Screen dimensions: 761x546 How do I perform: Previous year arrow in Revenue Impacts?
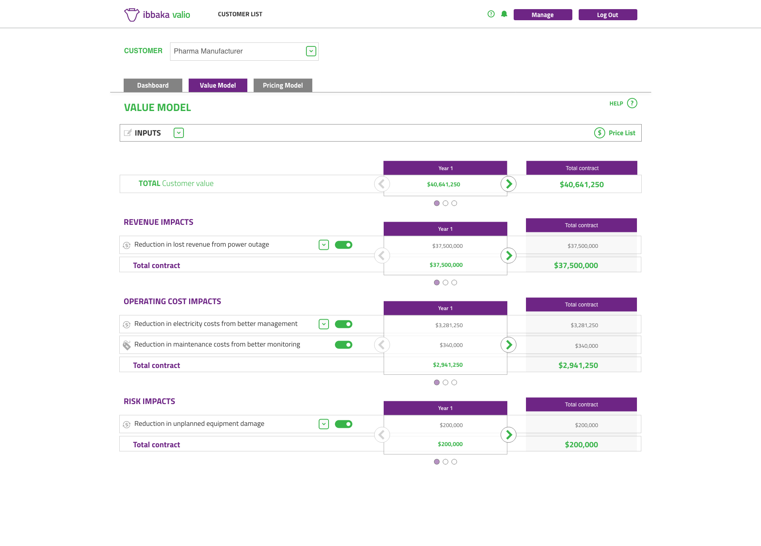tap(382, 256)
